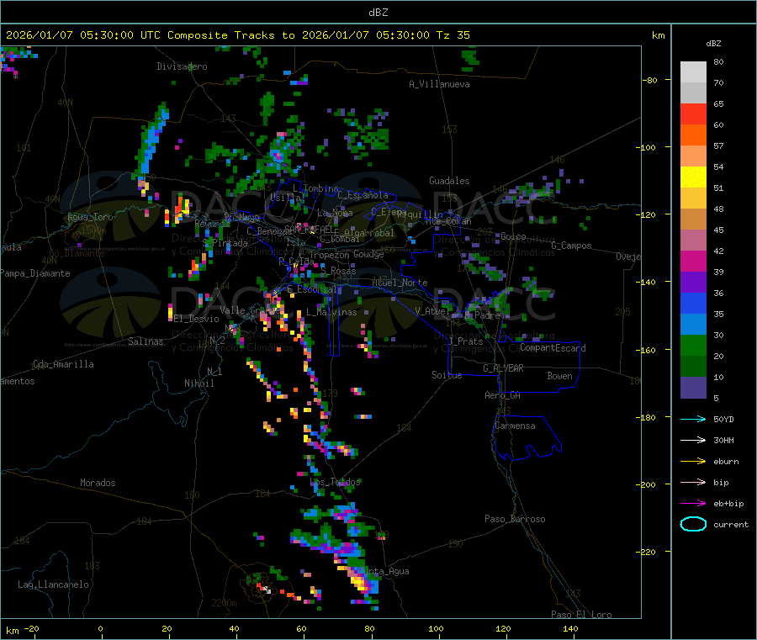Click the Composite Tracks timestamp header
Viewport: 757px width, 640px height.
point(237,35)
